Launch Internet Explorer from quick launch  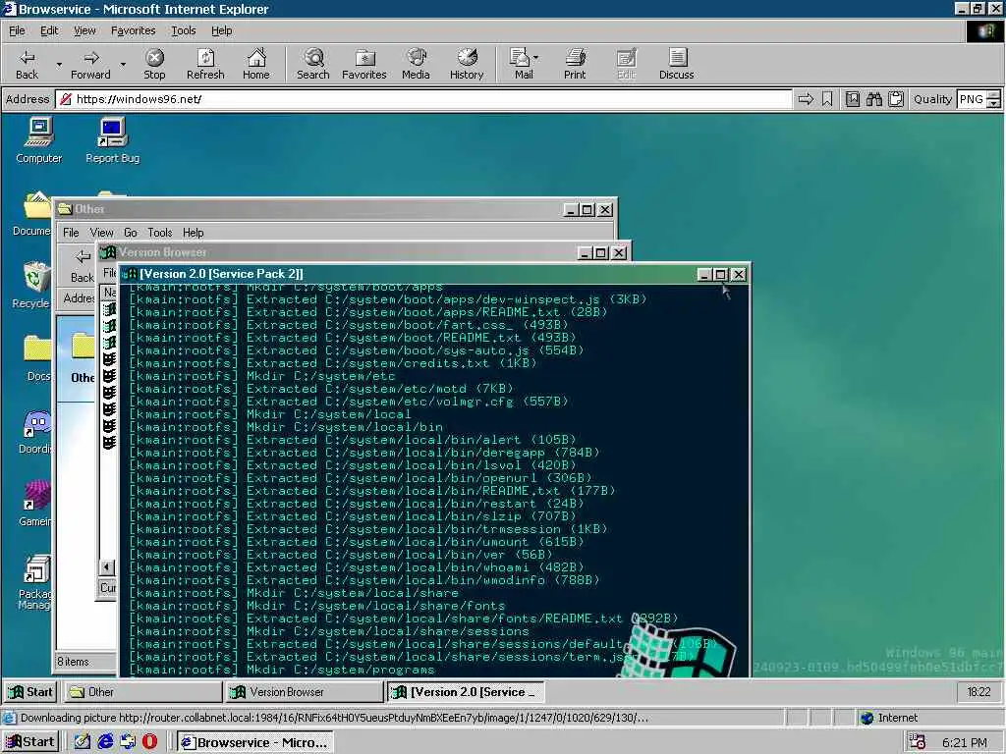(105, 742)
